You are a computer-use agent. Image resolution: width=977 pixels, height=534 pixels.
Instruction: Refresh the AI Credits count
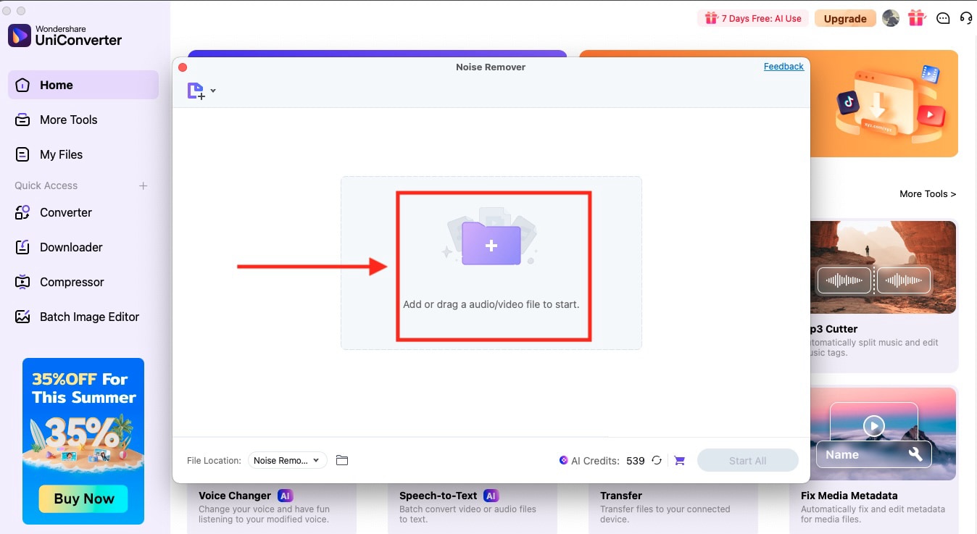tap(657, 460)
